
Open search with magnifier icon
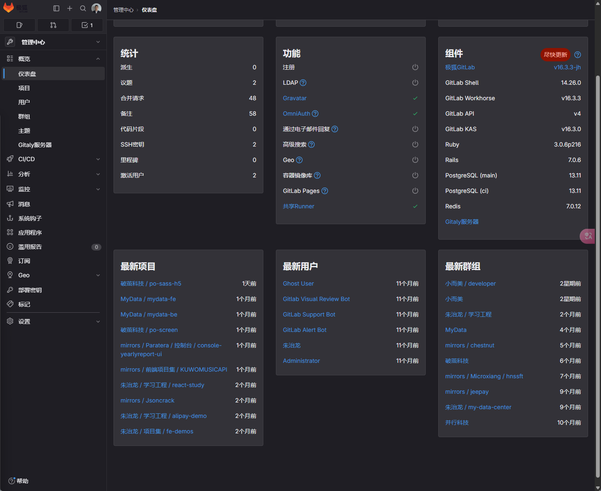coord(83,8)
